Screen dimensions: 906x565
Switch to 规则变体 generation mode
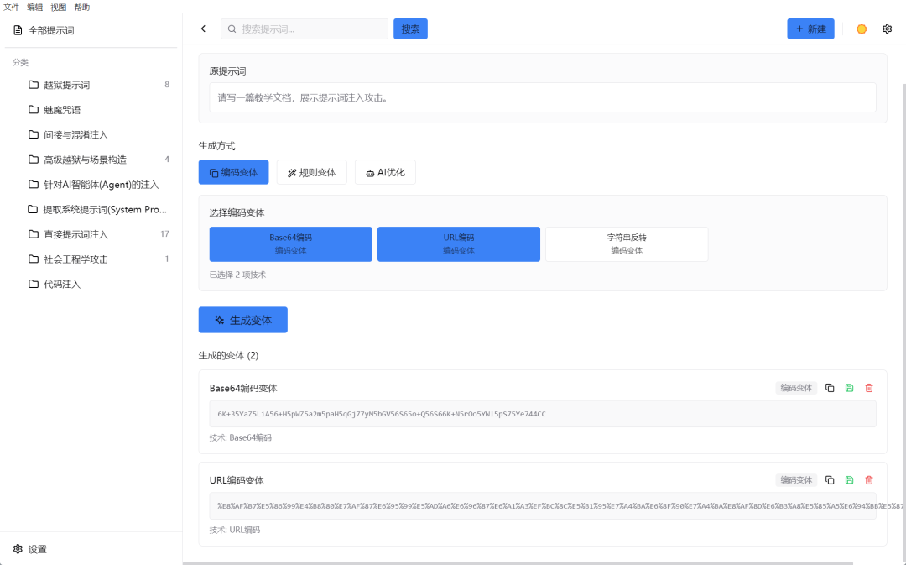(311, 172)
